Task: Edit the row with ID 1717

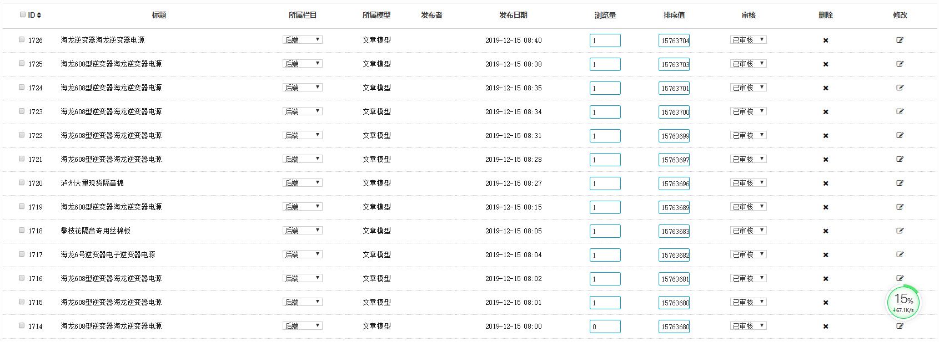Action: point(900,254)
